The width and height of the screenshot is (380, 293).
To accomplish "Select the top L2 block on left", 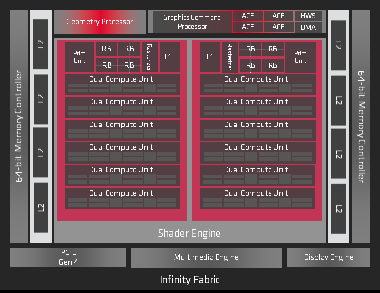I will point(41,44).
